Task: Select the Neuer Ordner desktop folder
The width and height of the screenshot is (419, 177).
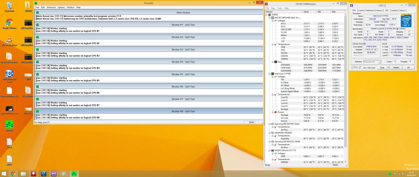Action: coord(28,92)
